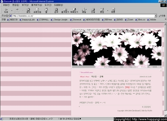Screen dimensions: 167x121
Task: Click the What's New label
Action: click(85, 77)
